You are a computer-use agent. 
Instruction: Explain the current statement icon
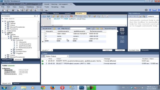(62, 16)
